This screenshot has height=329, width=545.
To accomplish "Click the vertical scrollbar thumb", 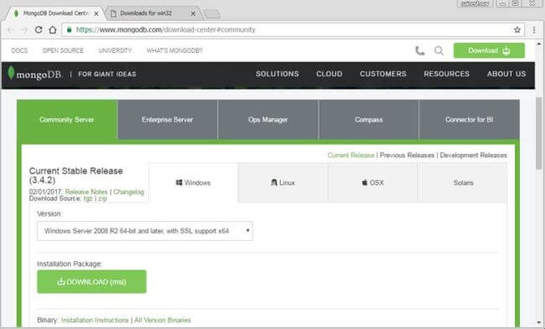I will tap(539, 133).
